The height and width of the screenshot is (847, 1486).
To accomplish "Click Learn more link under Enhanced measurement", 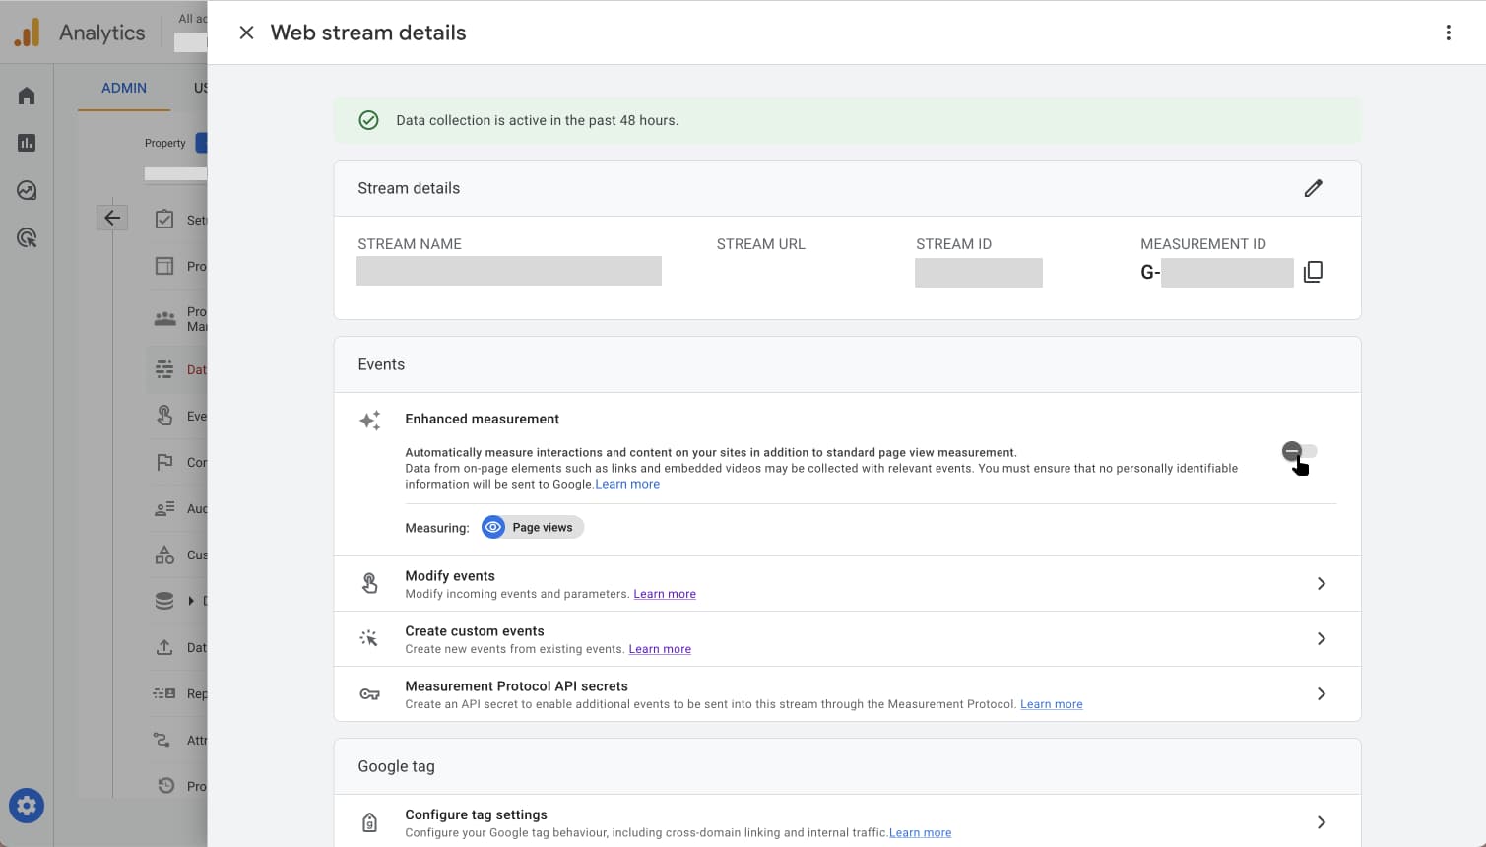I will point(627,484).
